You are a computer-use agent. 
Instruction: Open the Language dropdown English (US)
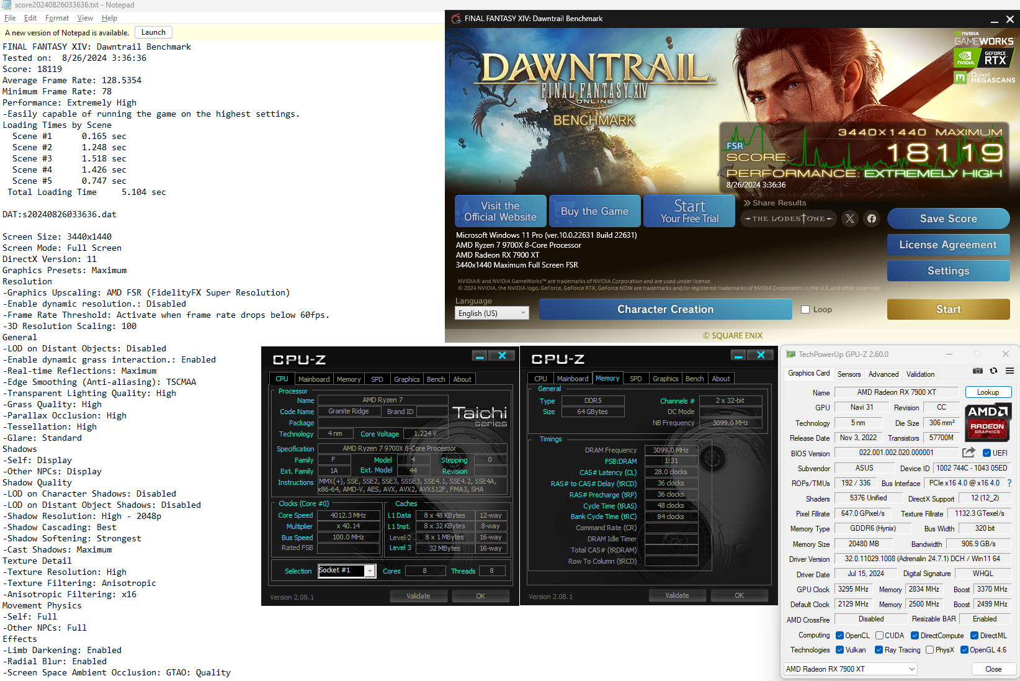tap(492, 313)
